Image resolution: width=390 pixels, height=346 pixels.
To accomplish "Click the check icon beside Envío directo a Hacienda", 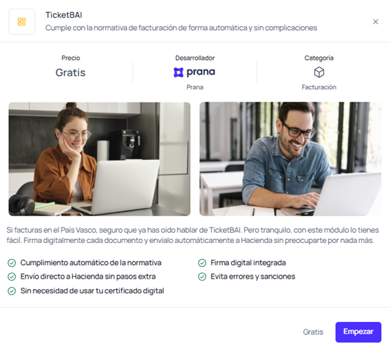I will [12, 277].
